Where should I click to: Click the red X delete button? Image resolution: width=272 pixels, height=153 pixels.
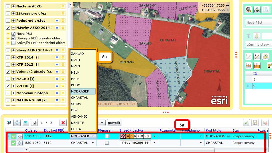click(x=63, y=122)
